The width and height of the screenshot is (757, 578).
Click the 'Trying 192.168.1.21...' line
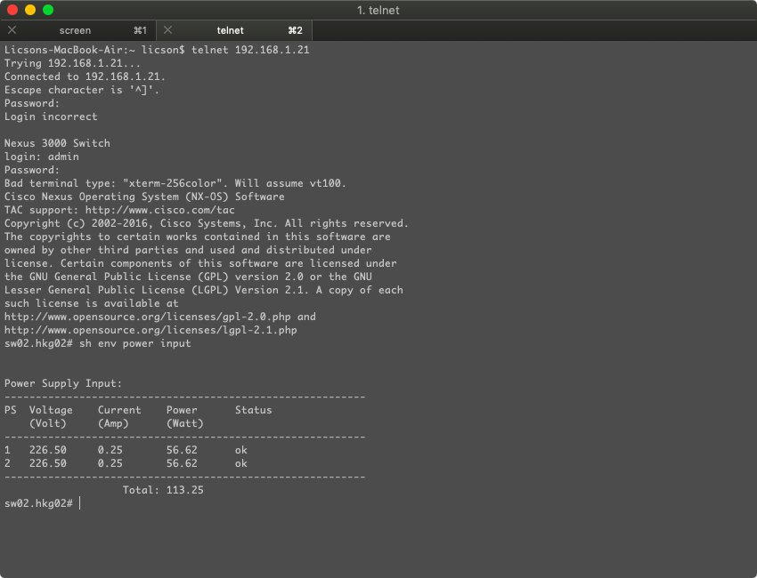(x=72, y=63)
